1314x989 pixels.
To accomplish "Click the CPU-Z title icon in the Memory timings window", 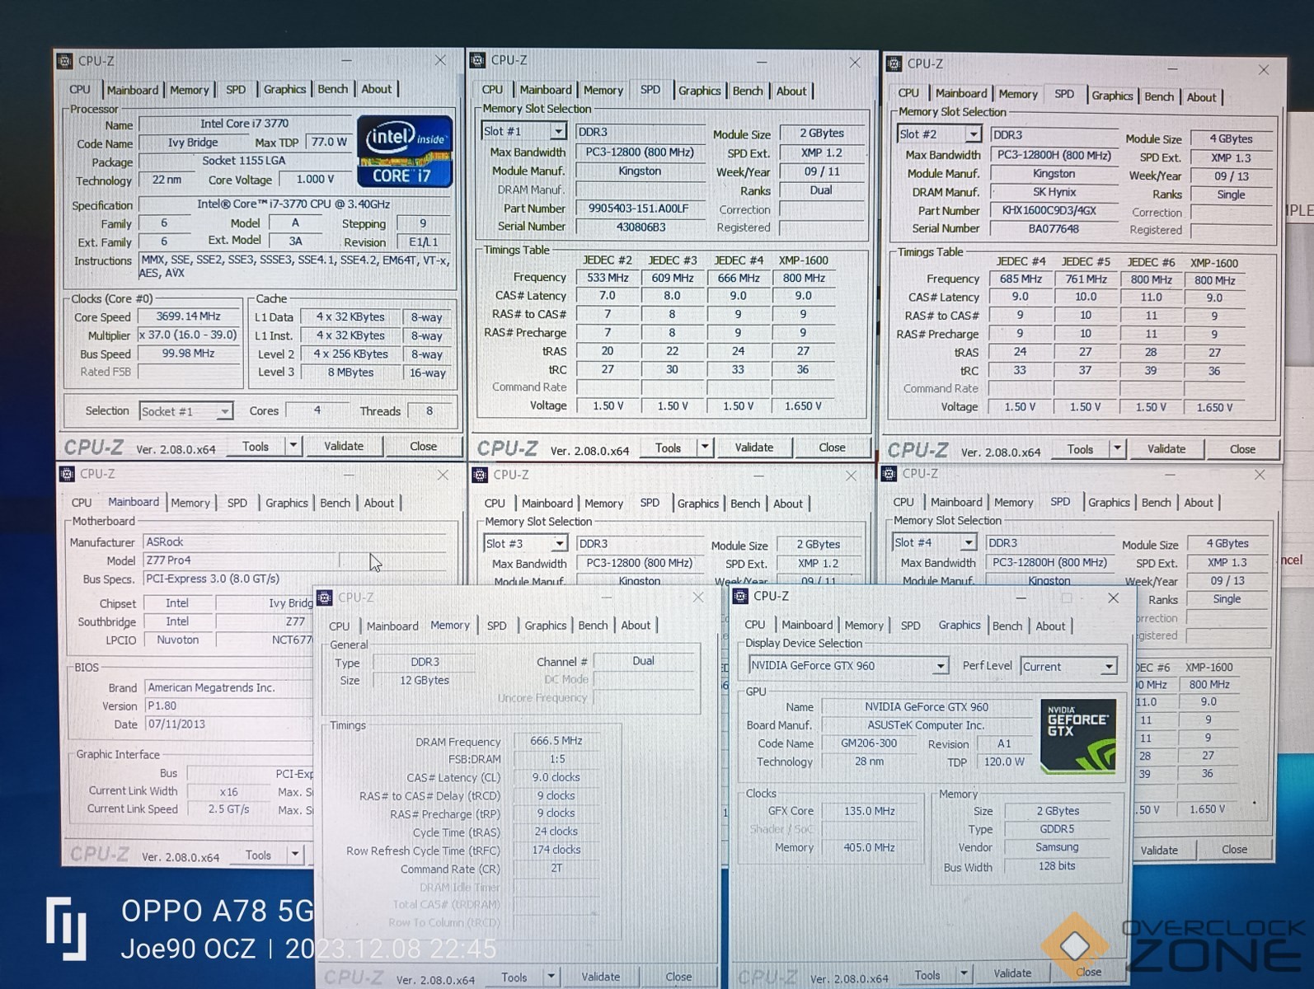I will (325, 598).
